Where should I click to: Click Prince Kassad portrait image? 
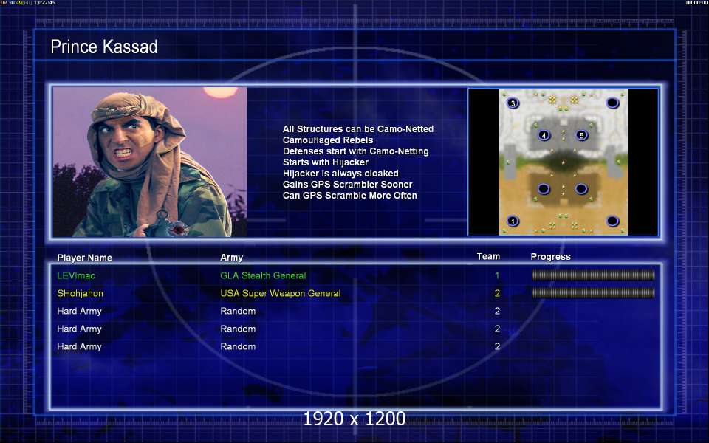tap(150, 162)
